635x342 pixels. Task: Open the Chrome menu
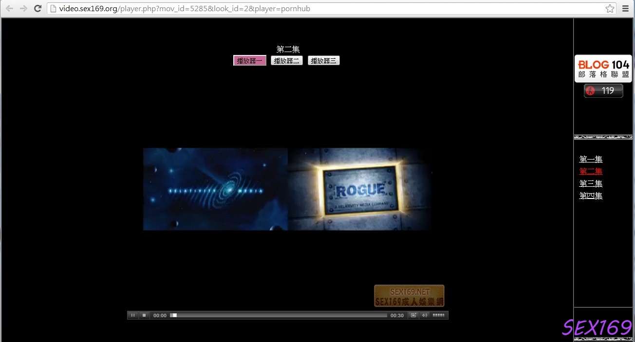pyautogui.click(x=626, y=9)
